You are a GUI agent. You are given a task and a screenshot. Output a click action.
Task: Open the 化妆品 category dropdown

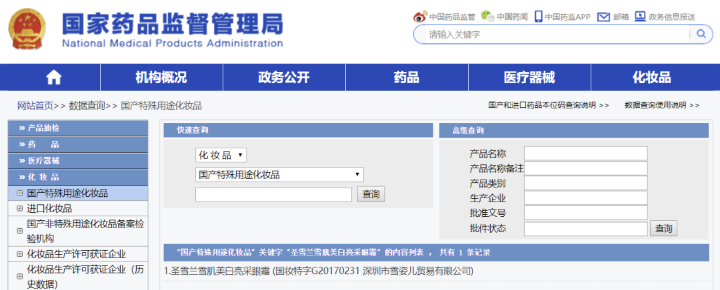point(221,155)
